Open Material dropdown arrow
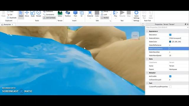Viewport: 189px width, 106px height. click(90, 18)
